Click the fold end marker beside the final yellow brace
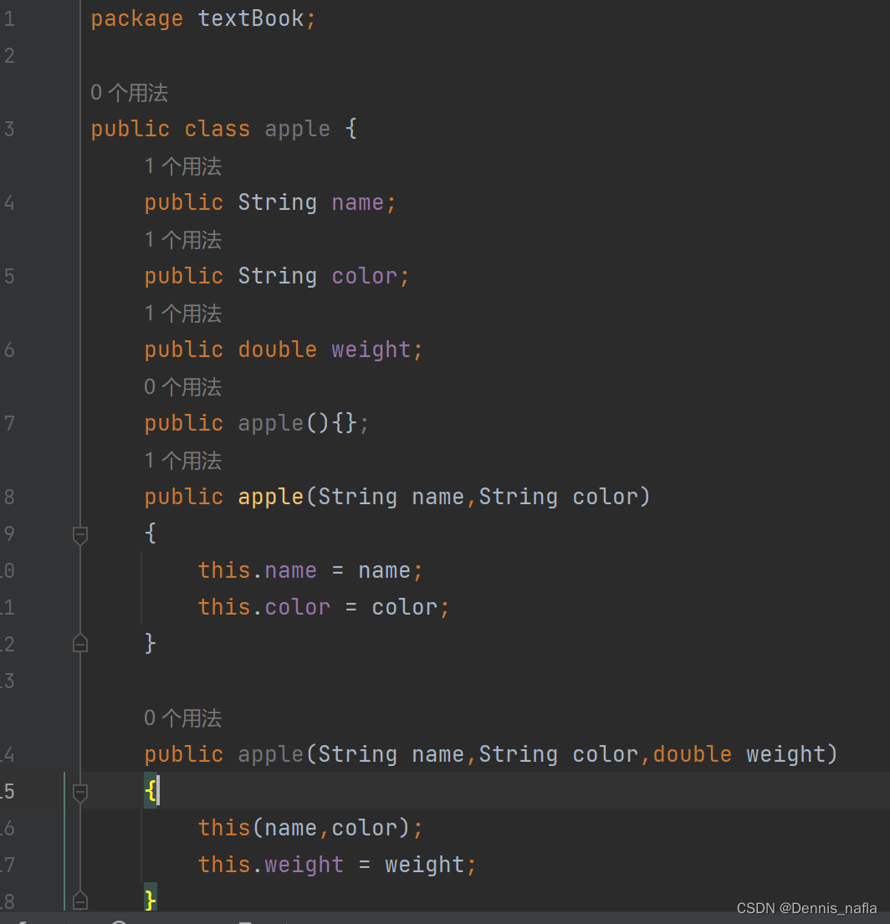 click(80, 901)
